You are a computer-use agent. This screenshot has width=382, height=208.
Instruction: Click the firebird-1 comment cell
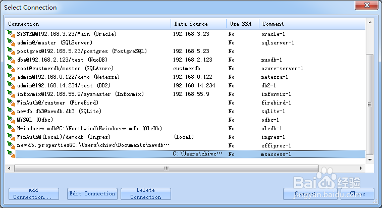pos(276,102)
